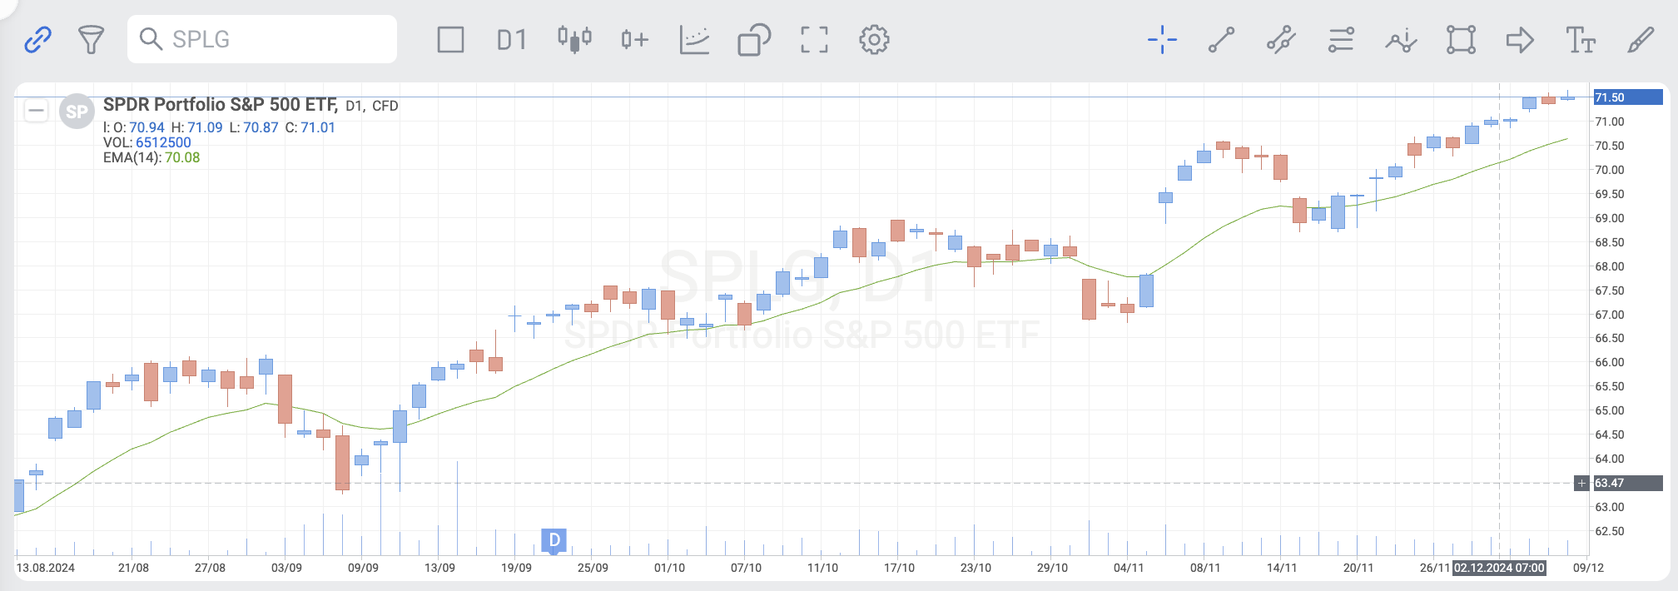Click the O: 70.94 open value
Image resolution: width=1678 pixels, height=591 pixels.
(139, 127)
